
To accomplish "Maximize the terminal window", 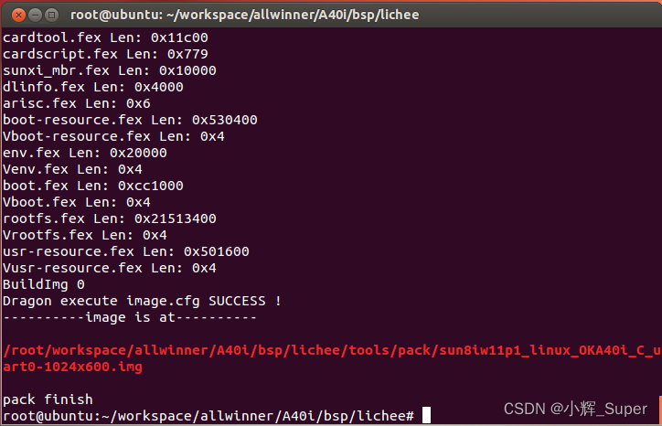I will tap(51, 16).
